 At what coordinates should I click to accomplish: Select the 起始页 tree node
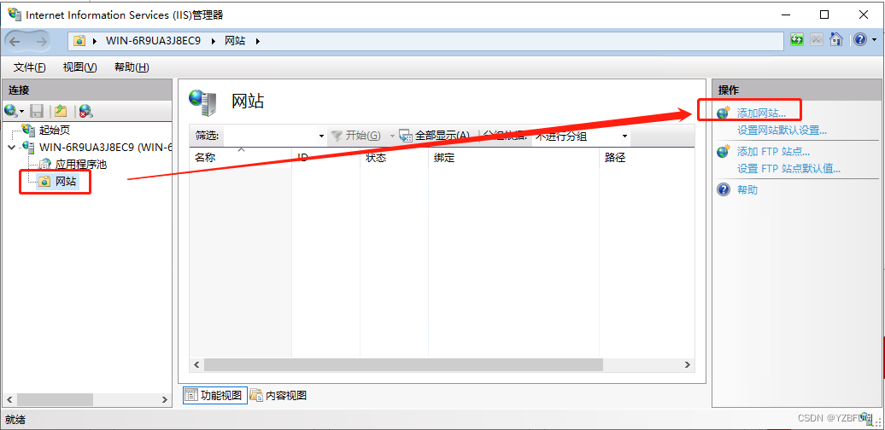pos(55,131)
